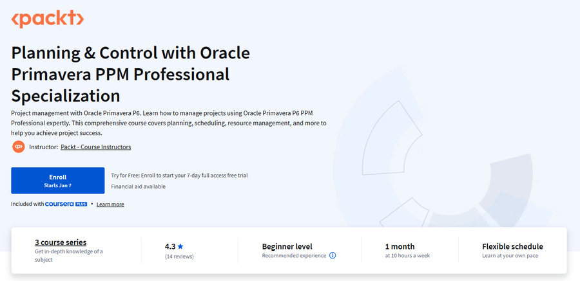
Task: Click the Recommended experience label
Action: coord(294,255)
